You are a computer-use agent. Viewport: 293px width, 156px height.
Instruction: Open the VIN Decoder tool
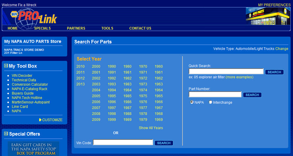click(x=22, y=76)
